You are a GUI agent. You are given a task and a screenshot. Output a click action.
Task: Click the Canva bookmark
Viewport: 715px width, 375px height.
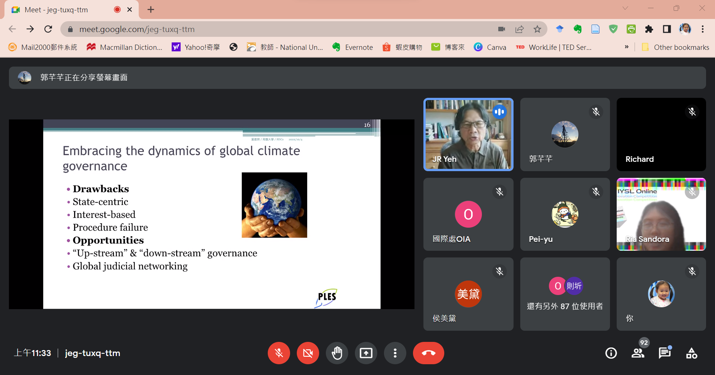coord(490,47)
